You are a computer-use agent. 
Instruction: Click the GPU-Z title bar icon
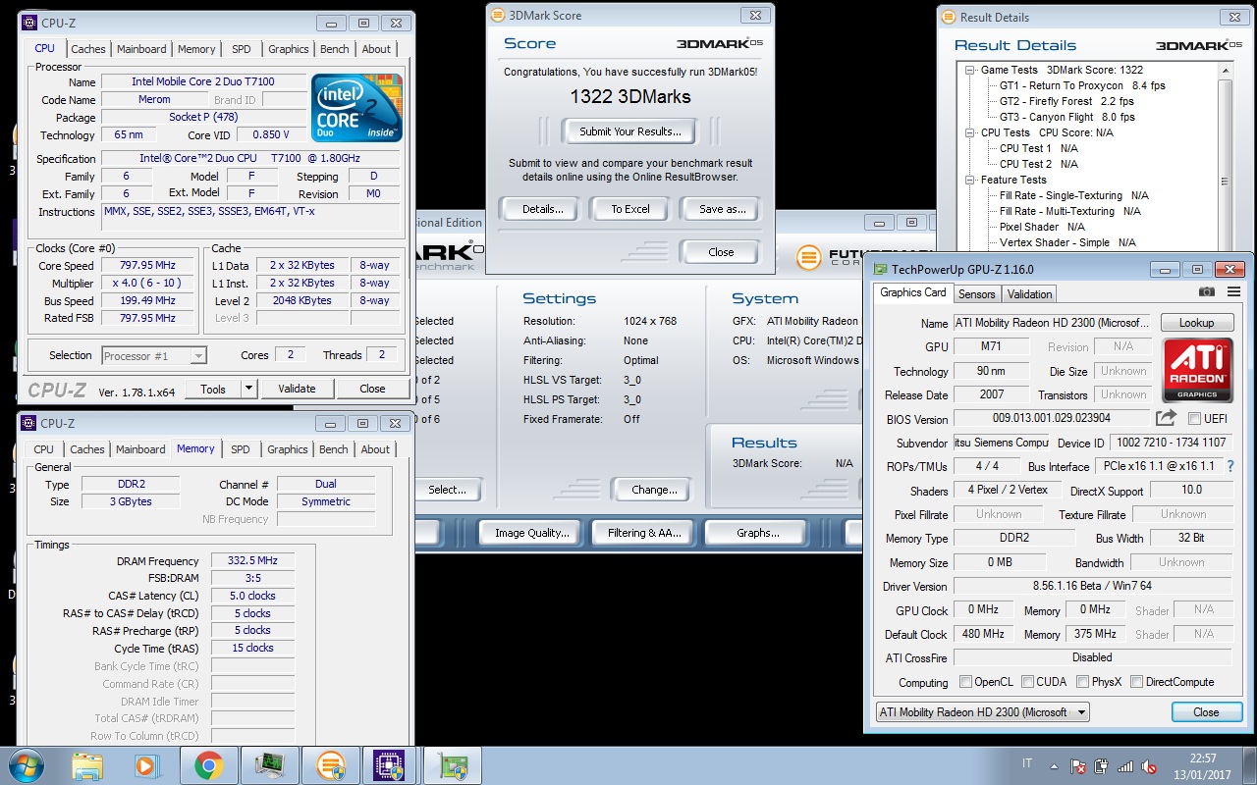click(881, 269)
